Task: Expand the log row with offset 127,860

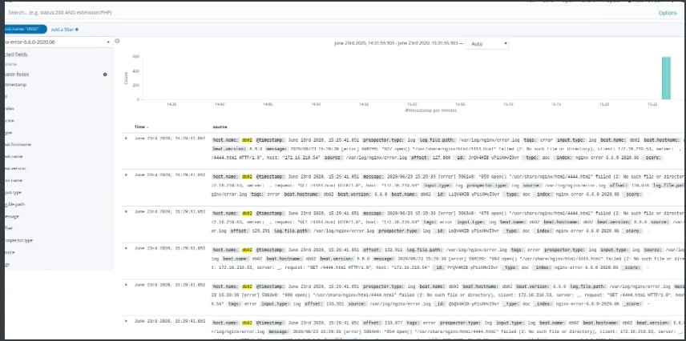Action: tap(126, 138)
